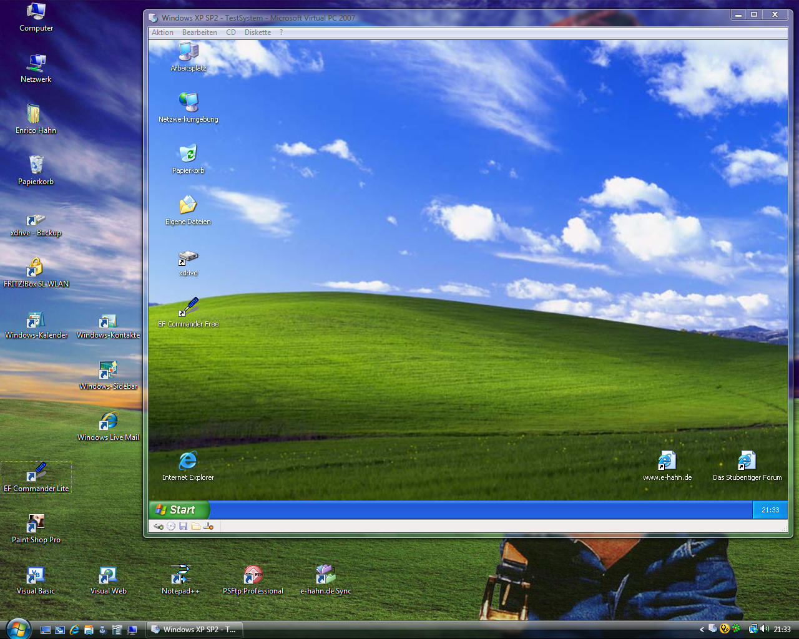
Task: Click the www.e-hahn.de internet shortcut
Action: (667, 461)
